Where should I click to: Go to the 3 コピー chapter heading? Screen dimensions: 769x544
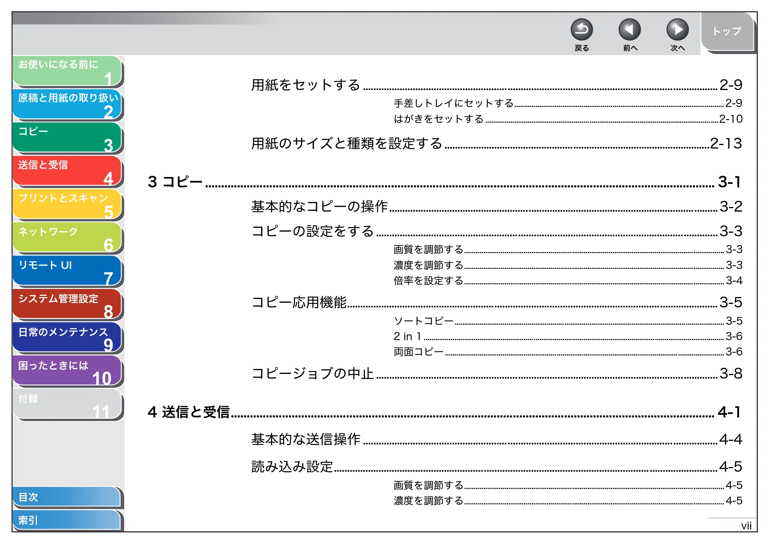coord(444,182)
